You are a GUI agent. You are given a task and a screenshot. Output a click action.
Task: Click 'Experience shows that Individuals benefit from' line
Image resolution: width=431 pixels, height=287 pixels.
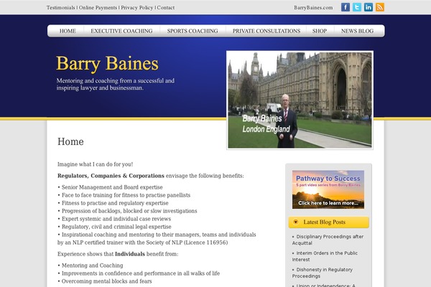pos(118,254)
